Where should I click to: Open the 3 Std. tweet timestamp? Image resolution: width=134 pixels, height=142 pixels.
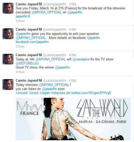pos(73,4)
